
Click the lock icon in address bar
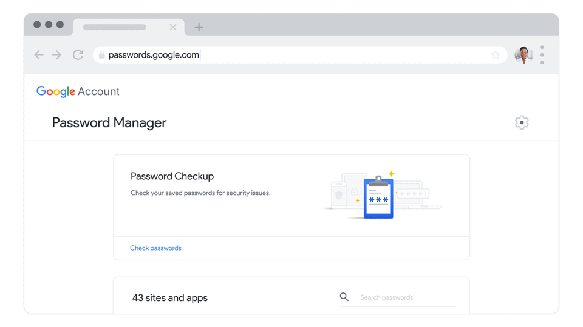(x=102, y=55)
